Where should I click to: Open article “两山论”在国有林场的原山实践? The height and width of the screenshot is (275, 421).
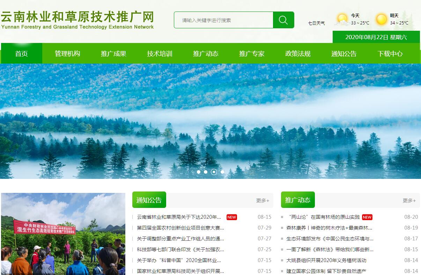(x=323, y=217)
